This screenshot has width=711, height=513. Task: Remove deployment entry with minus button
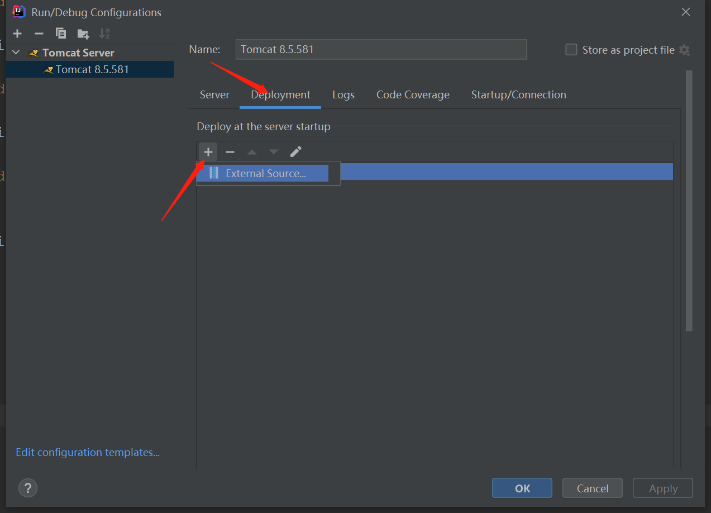click(x=230, y=152)
